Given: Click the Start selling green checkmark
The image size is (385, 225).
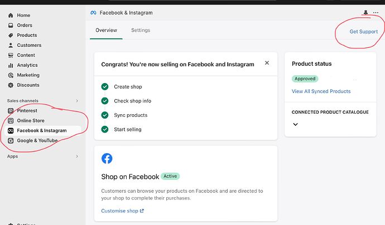Looking at the screenshot, I should 104,129.
